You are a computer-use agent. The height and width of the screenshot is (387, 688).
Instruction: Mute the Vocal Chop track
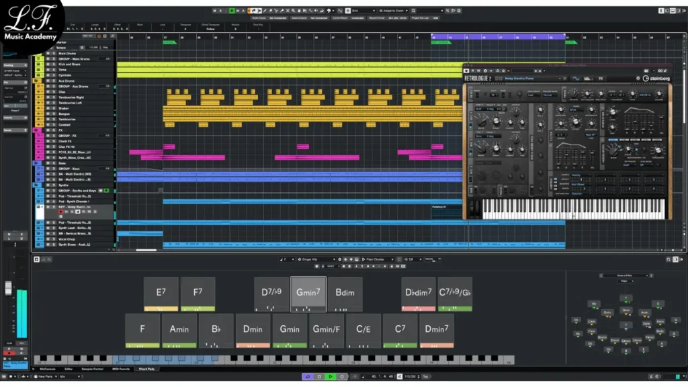47,239
